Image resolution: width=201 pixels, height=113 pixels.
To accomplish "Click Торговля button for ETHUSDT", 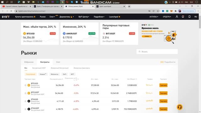I will tap(163, 109).
